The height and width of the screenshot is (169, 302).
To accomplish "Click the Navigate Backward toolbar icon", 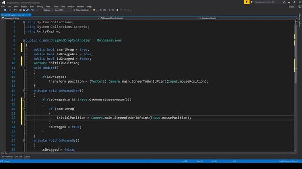I will (5, 10).
